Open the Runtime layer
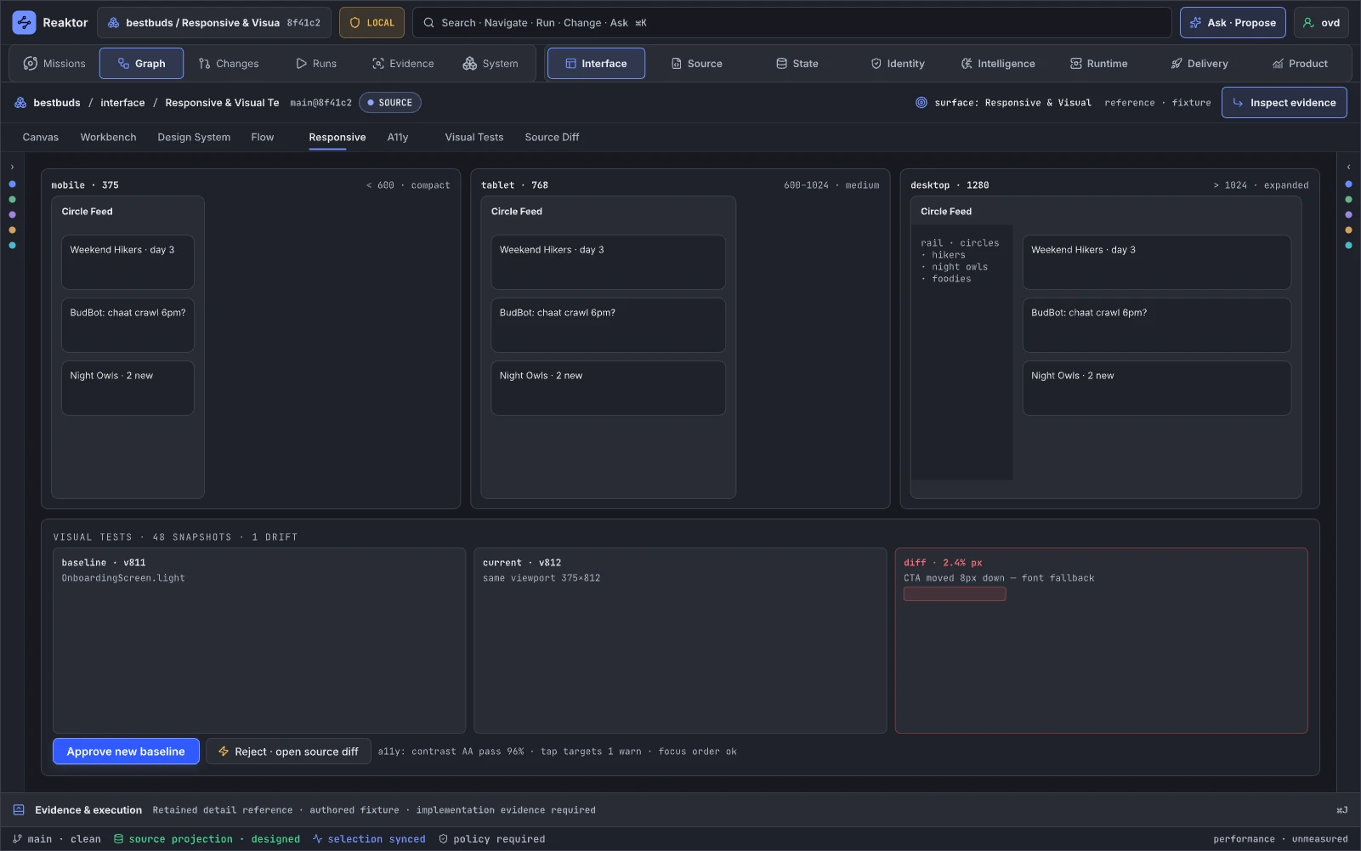Image resolution: width=1361 pixels, height=851 pixels. pos(1098,64)
